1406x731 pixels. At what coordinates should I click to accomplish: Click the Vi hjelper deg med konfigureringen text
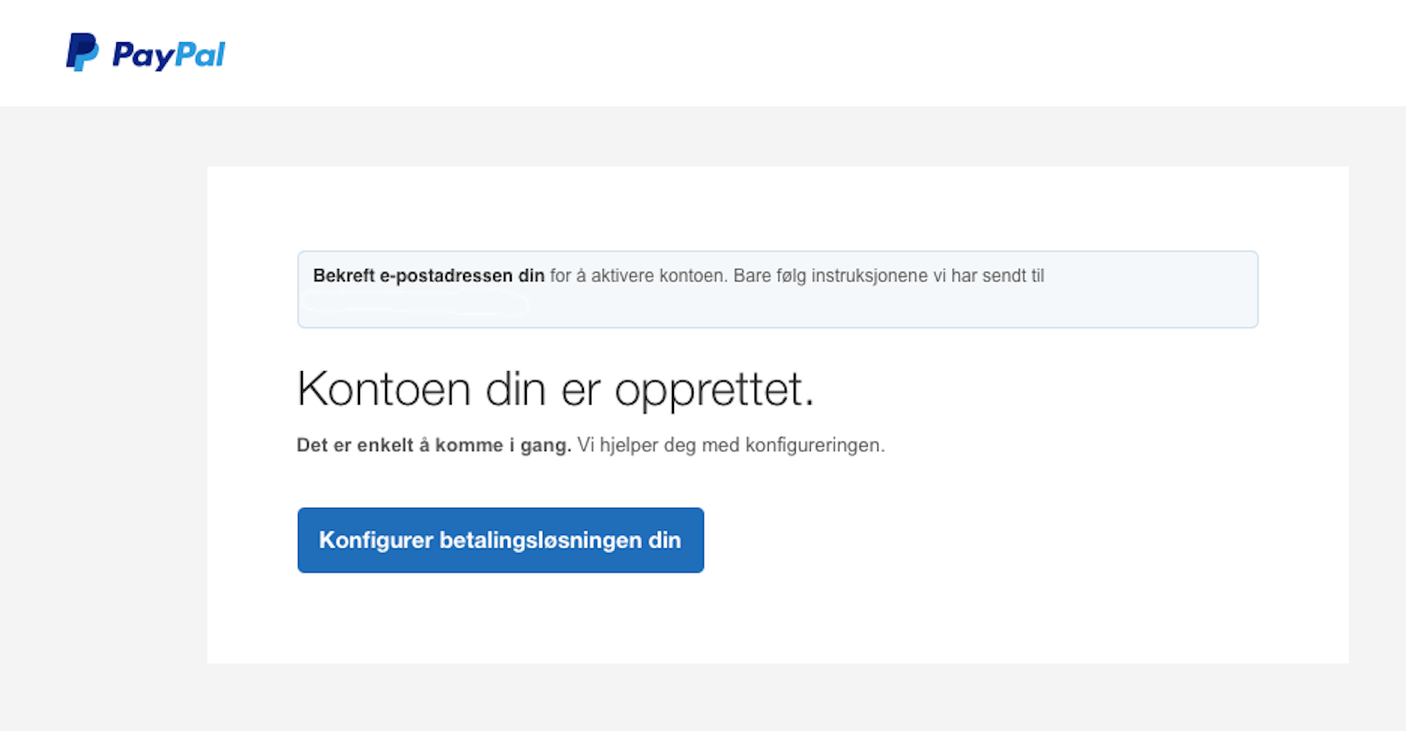tap(730, 445)
